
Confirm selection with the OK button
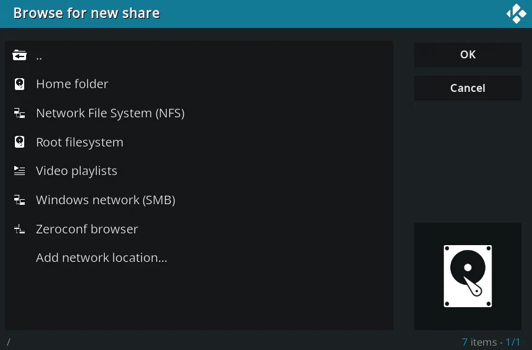pyautogui.click(x=468, y=55)
